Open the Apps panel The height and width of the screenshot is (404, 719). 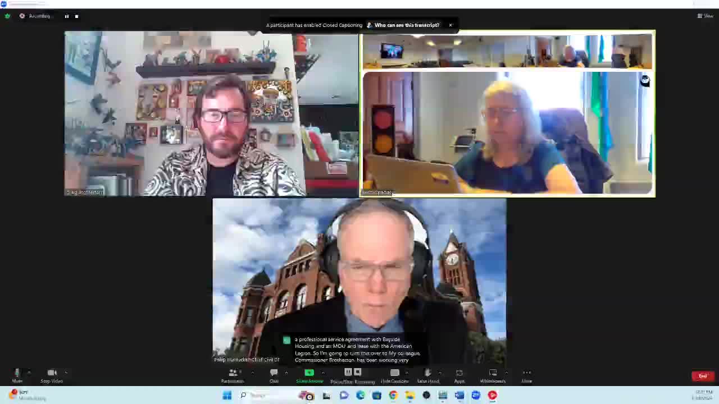(x=459, y=373)
